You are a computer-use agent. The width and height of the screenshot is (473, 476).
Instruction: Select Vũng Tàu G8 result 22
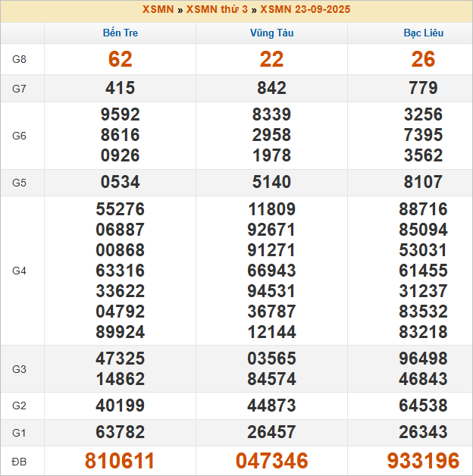[271, 59]
